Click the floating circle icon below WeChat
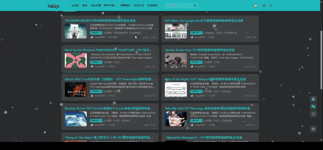Screen dimensions: 323x150 pyautogui.click(x=313, y=114)
